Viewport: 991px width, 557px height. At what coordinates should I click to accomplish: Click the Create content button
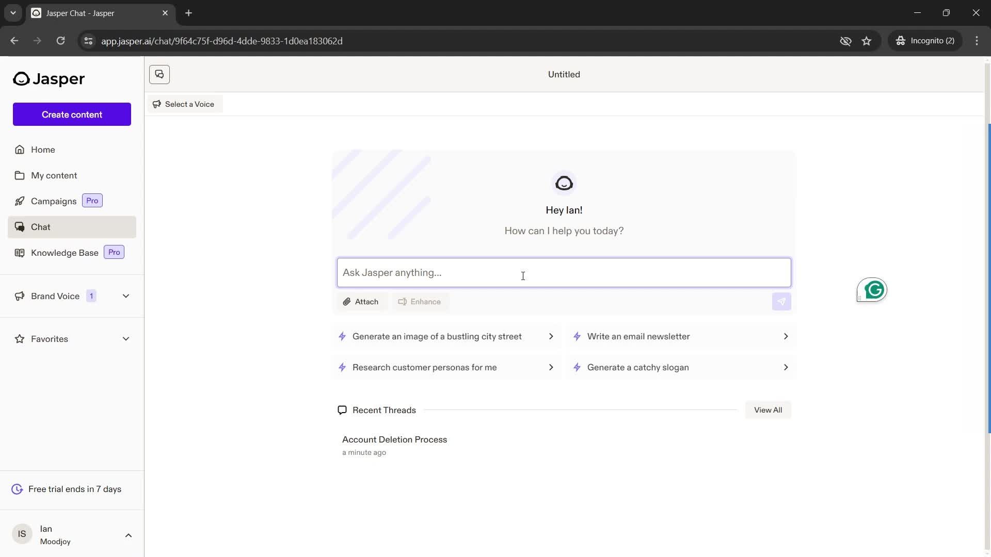(71, 114)
